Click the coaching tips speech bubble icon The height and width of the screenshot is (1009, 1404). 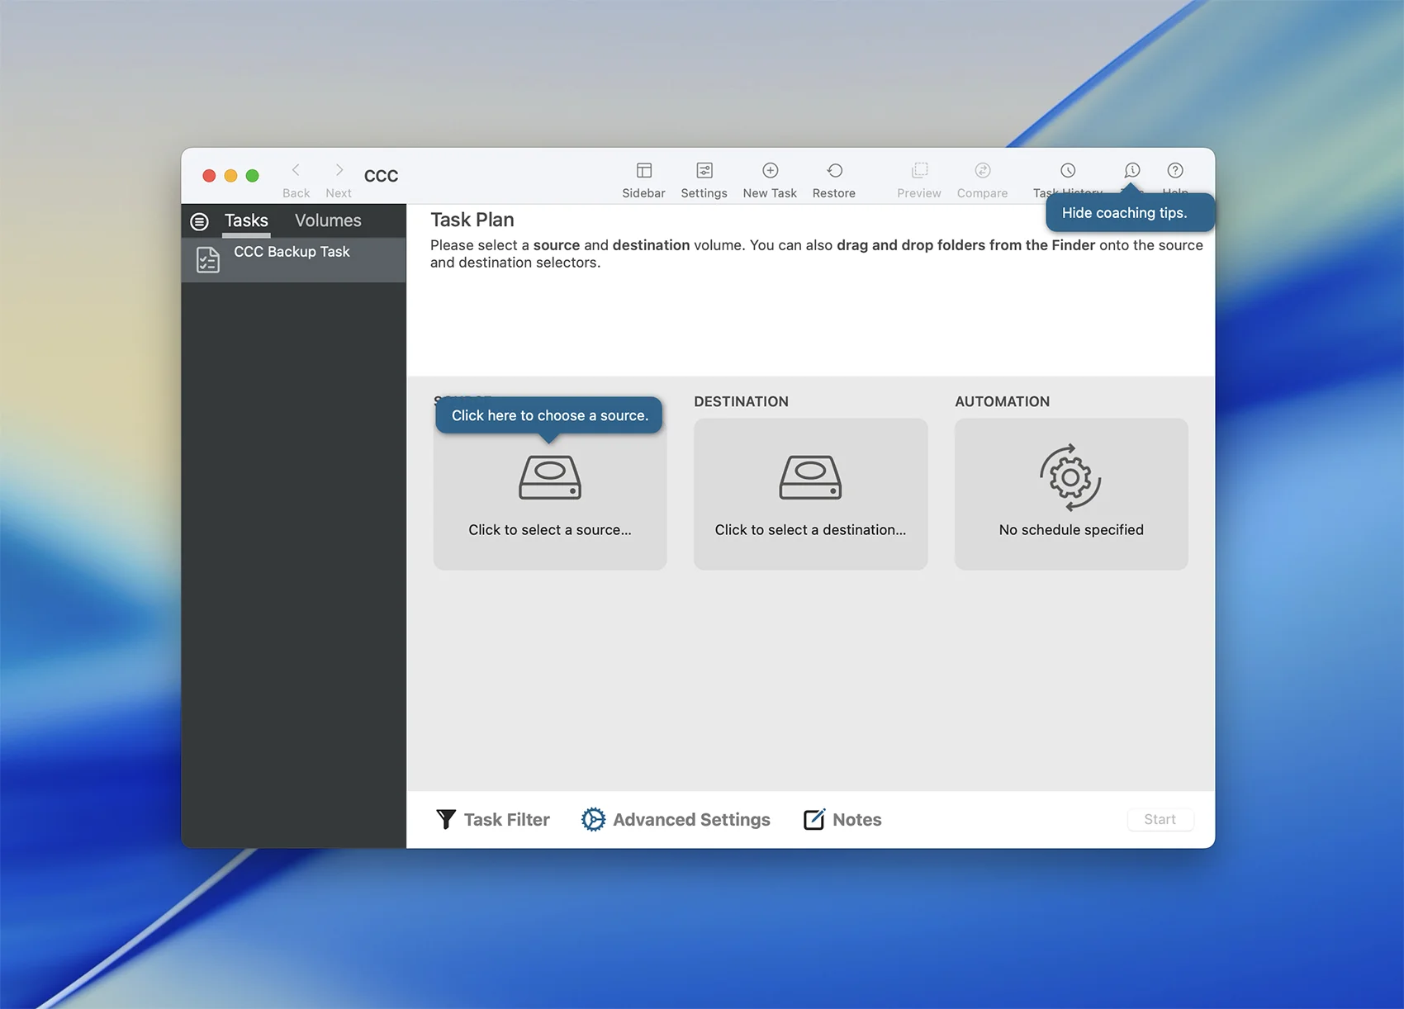[x=1131, y=171]
